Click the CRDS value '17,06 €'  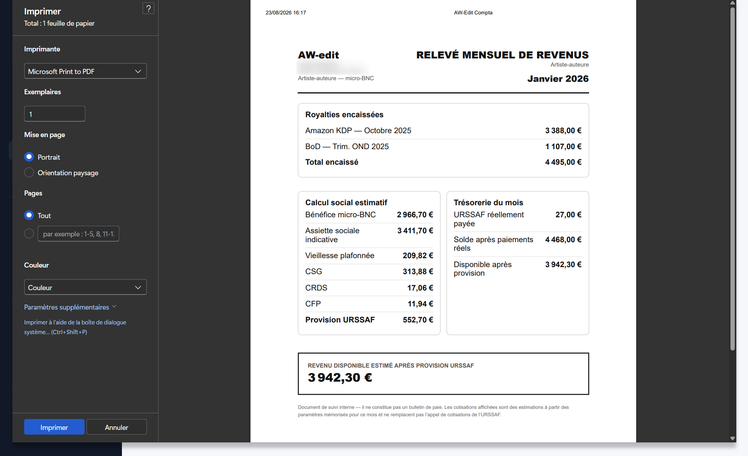[420, 288]
